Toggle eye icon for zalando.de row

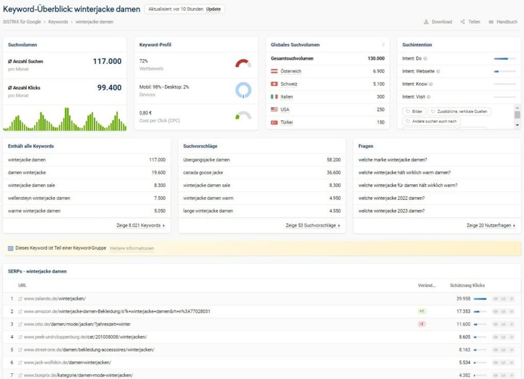496,298
